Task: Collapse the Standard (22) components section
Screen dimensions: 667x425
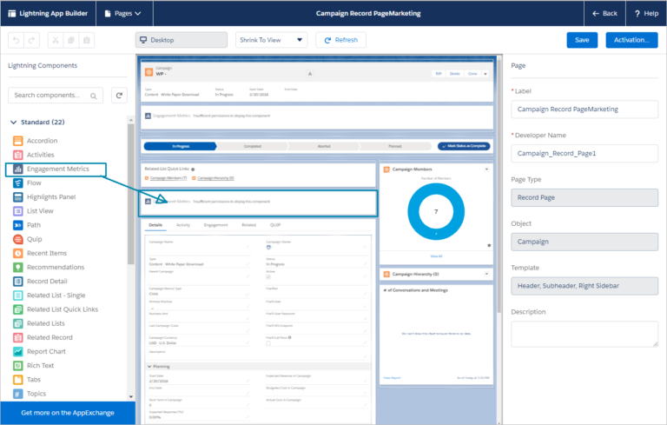Action: 13,123
